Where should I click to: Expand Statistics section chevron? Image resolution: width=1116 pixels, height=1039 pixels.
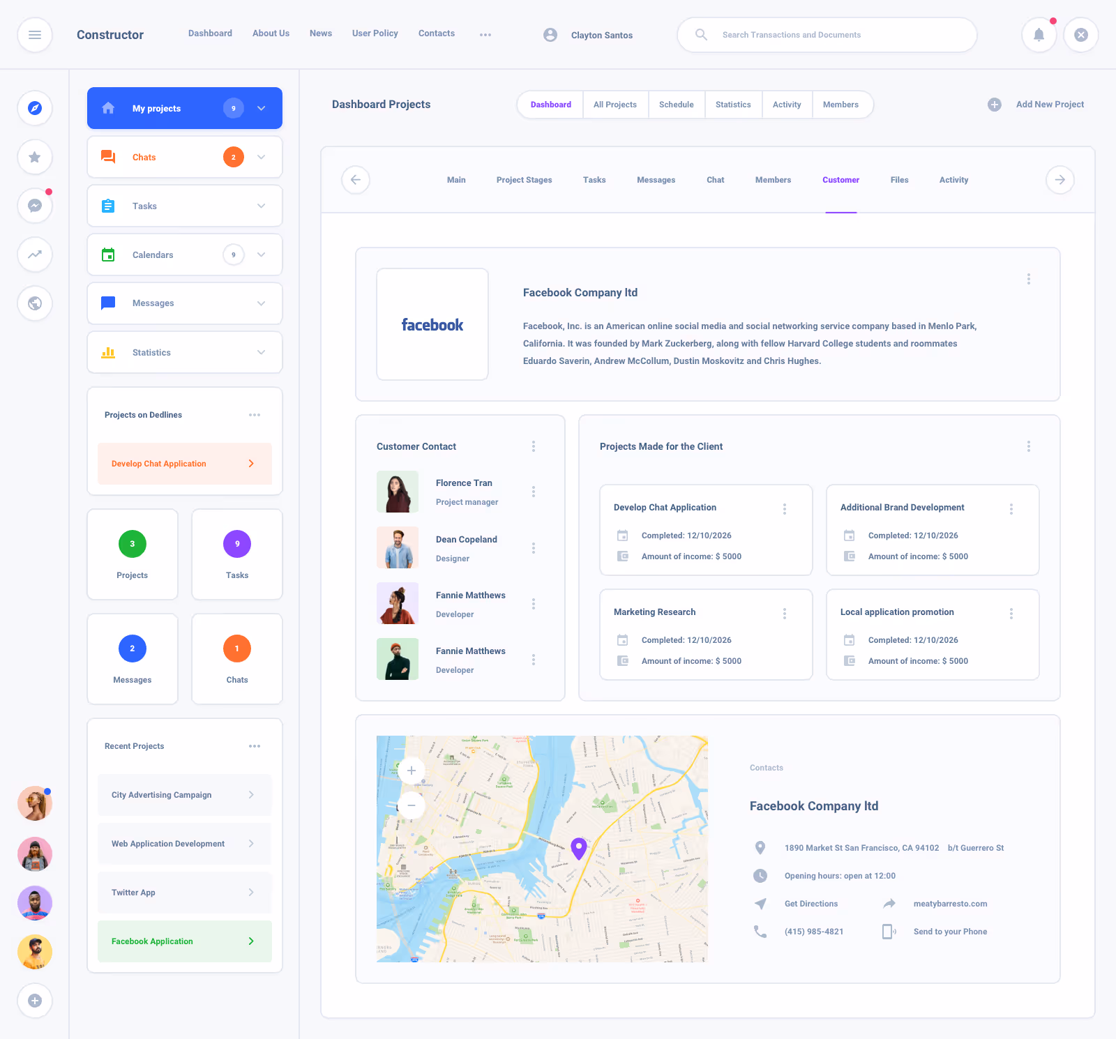(x=262, y=352)
